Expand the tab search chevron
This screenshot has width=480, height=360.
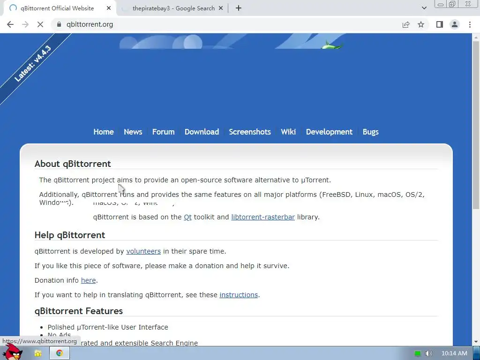(424, 8)
